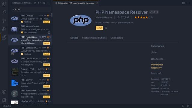The image size is (192, 108).
Task: Open editor More Actions menu
Action: 188,3
